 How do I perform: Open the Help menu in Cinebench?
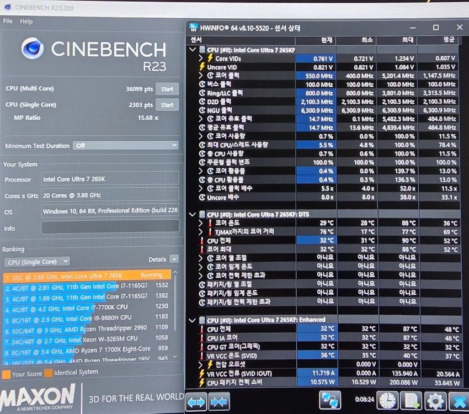click(26, 21)
